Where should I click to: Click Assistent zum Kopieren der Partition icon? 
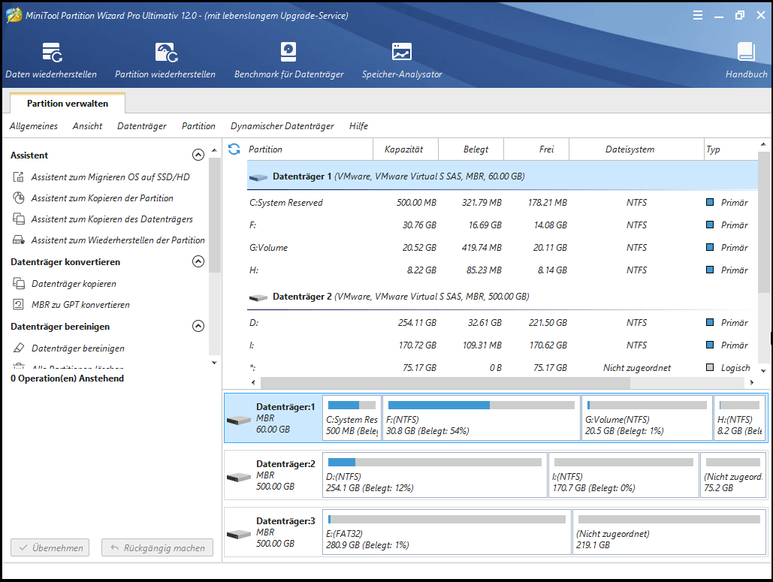point(18,198)
